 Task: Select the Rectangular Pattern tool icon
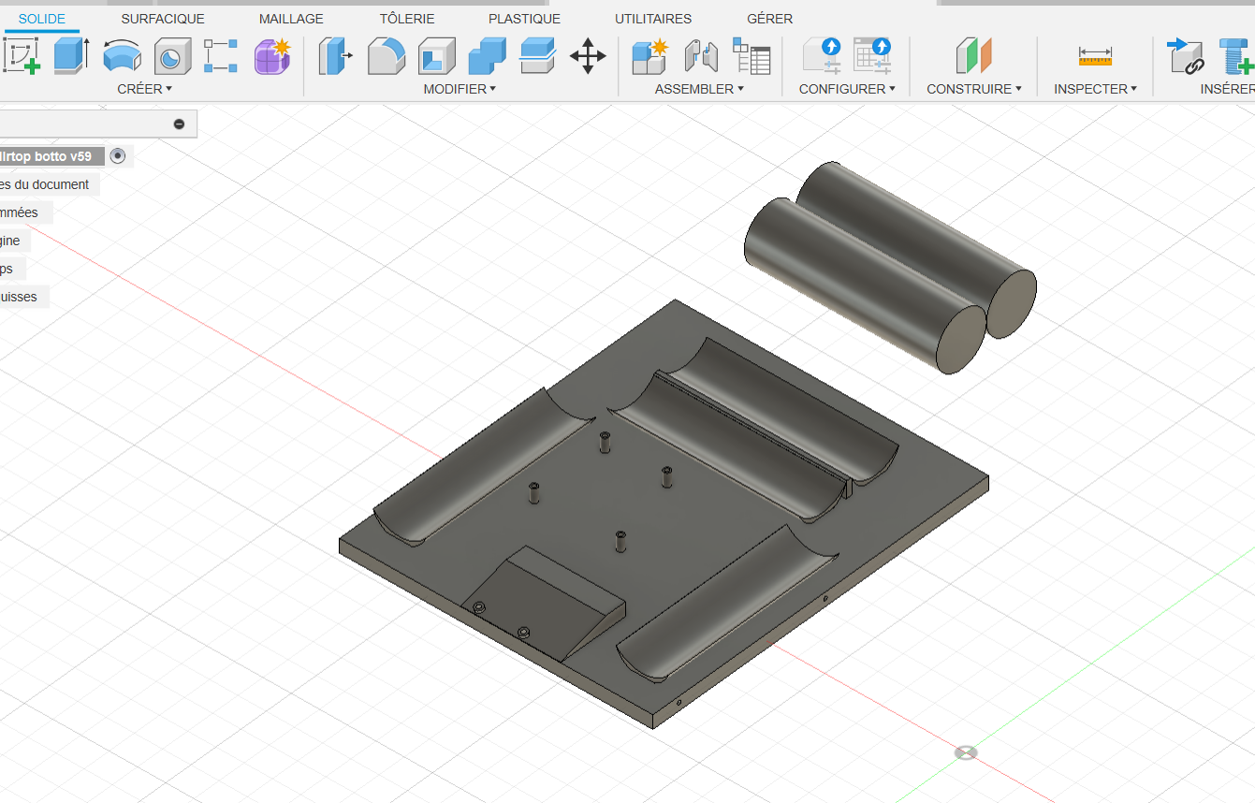point(221,56)
